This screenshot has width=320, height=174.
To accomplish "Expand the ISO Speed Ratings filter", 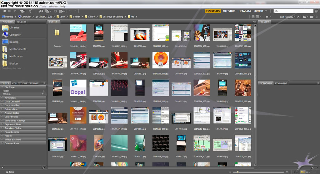I will pyautogui.click(x=23, y=121).
